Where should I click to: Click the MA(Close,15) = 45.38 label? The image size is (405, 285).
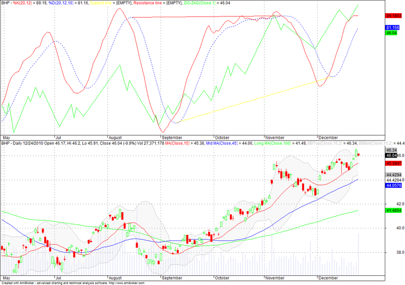(184, 143)
